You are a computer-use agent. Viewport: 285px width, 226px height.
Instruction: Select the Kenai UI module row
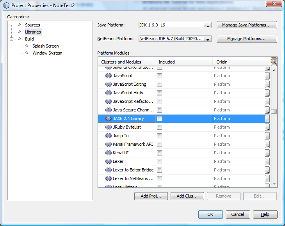[184, 153]
